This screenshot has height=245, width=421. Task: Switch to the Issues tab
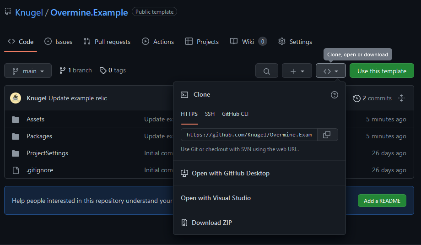tap(58, 42)
